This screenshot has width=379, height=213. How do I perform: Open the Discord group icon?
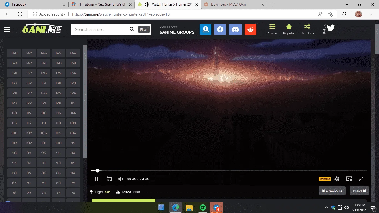pos(235,29)
